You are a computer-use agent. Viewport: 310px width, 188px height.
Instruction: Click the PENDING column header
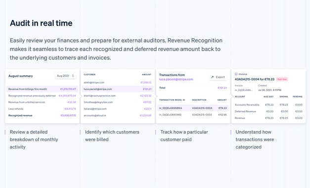pyautogui.click(x=298, y=96)
